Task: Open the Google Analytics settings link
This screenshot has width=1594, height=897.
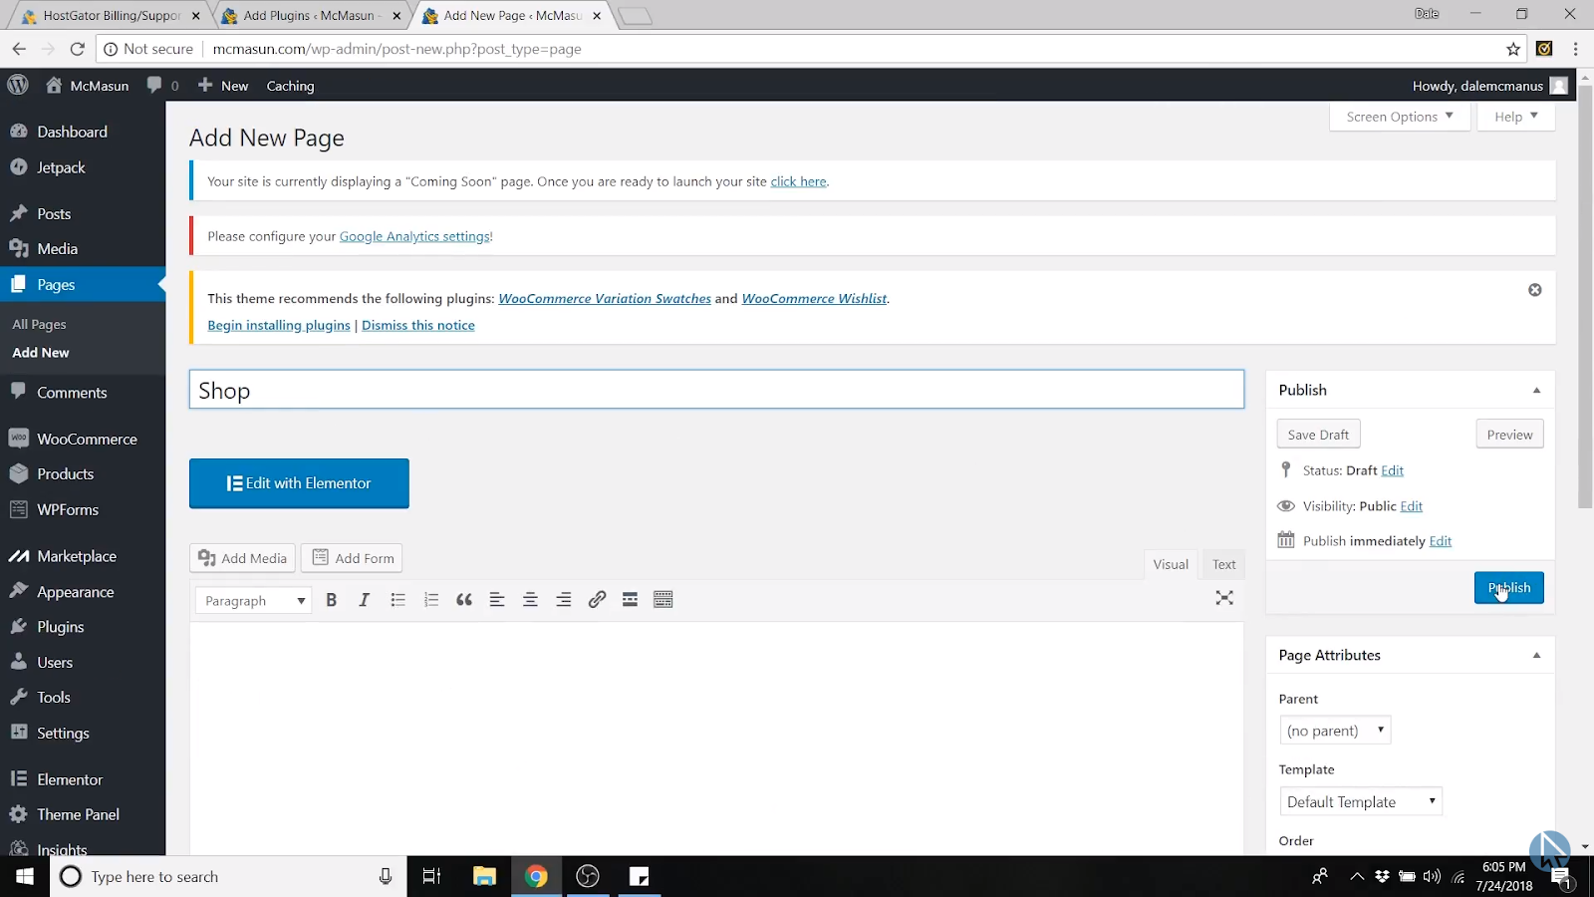Action: [414, 236]
